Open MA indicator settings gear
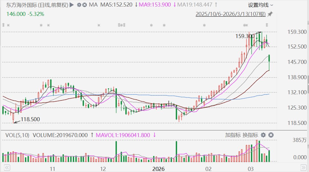Viewport: 309px width, 172px height. coord(79,5)
